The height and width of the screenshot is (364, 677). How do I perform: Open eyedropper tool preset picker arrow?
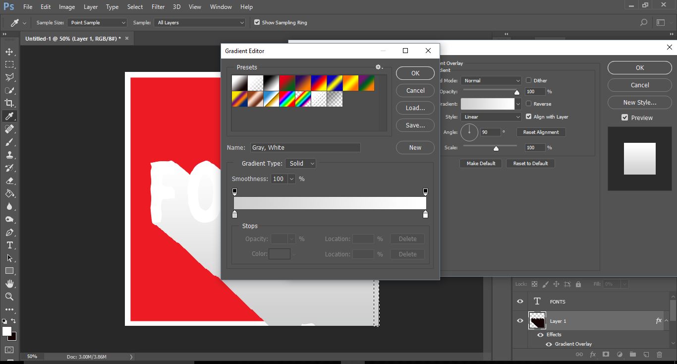(24, 23)
